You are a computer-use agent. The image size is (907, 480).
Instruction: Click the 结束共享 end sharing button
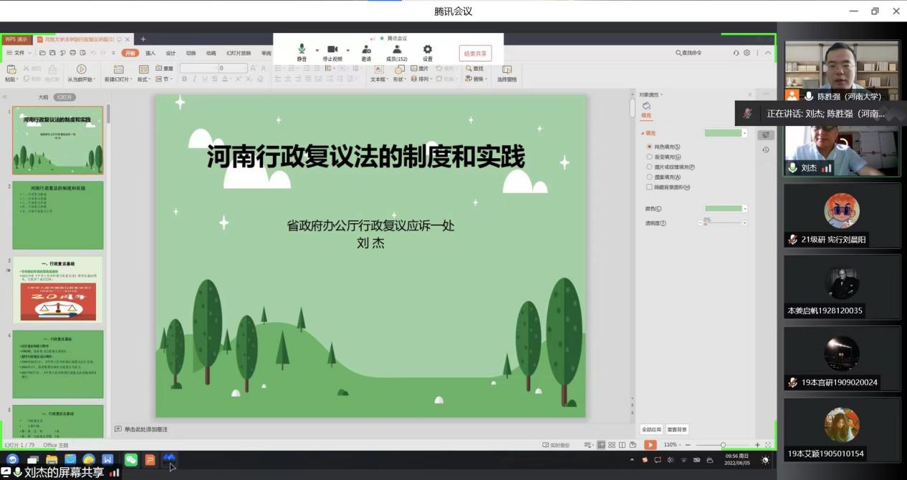pos(476,53)
